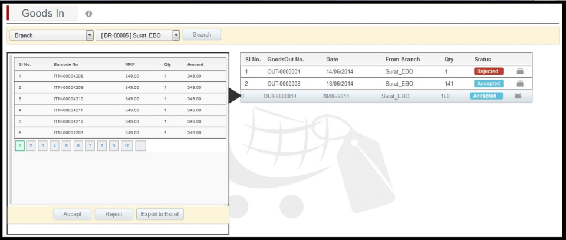Click GoodsOut No. column header

click(285, 59)
